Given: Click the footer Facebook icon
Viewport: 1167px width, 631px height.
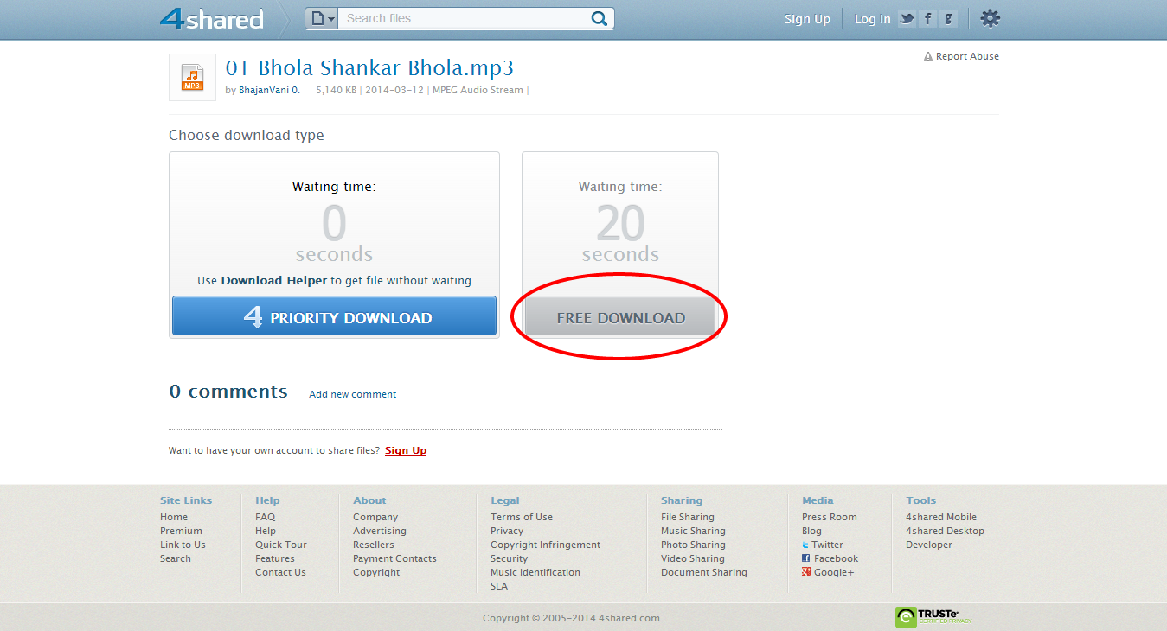Looking at the screenshot, I should coord(806,558).
